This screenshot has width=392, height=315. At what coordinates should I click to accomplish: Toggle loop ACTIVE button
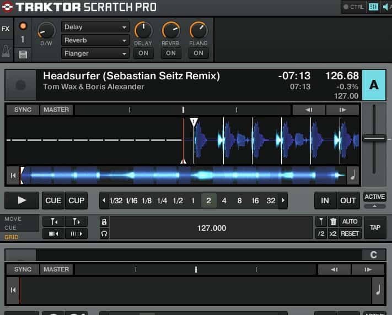point(374,197)
